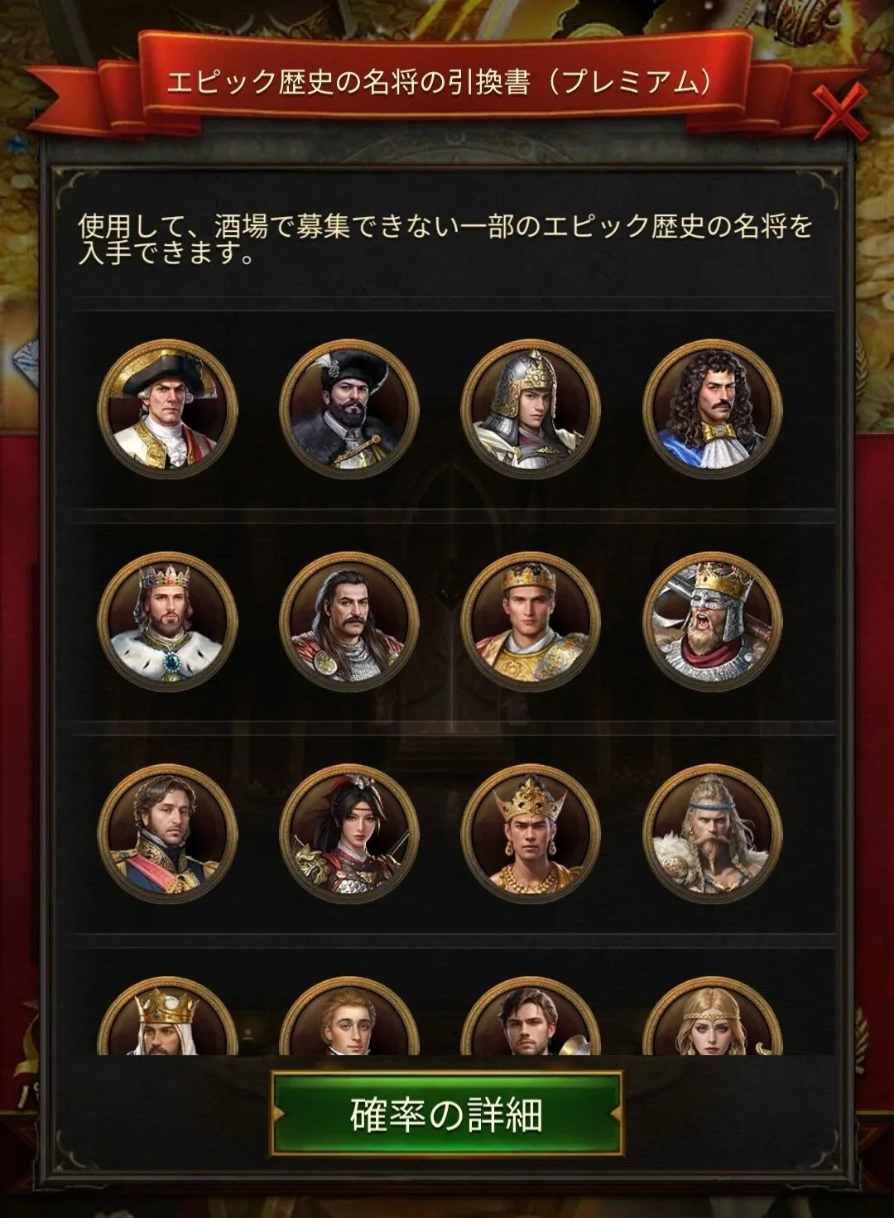
Task: Select the long curly-haired general portrait
Action: click(712, 409)
